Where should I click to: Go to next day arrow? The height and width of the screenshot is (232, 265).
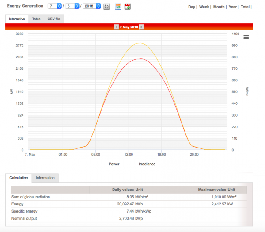[x=142, y=27]
